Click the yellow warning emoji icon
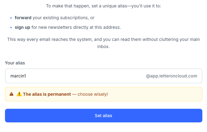This screenshot has height=132, width=207. pos(19,94)
